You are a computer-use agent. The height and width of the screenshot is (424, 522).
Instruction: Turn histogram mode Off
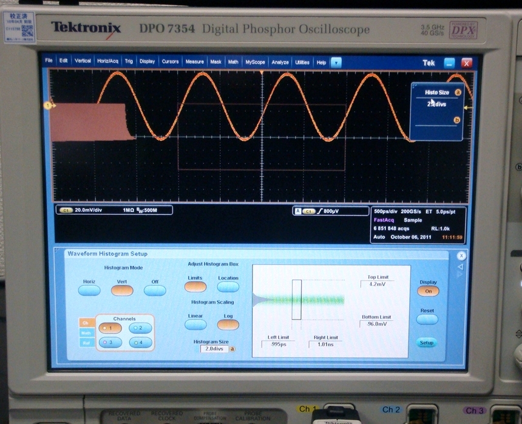click(x=155, y=290)
